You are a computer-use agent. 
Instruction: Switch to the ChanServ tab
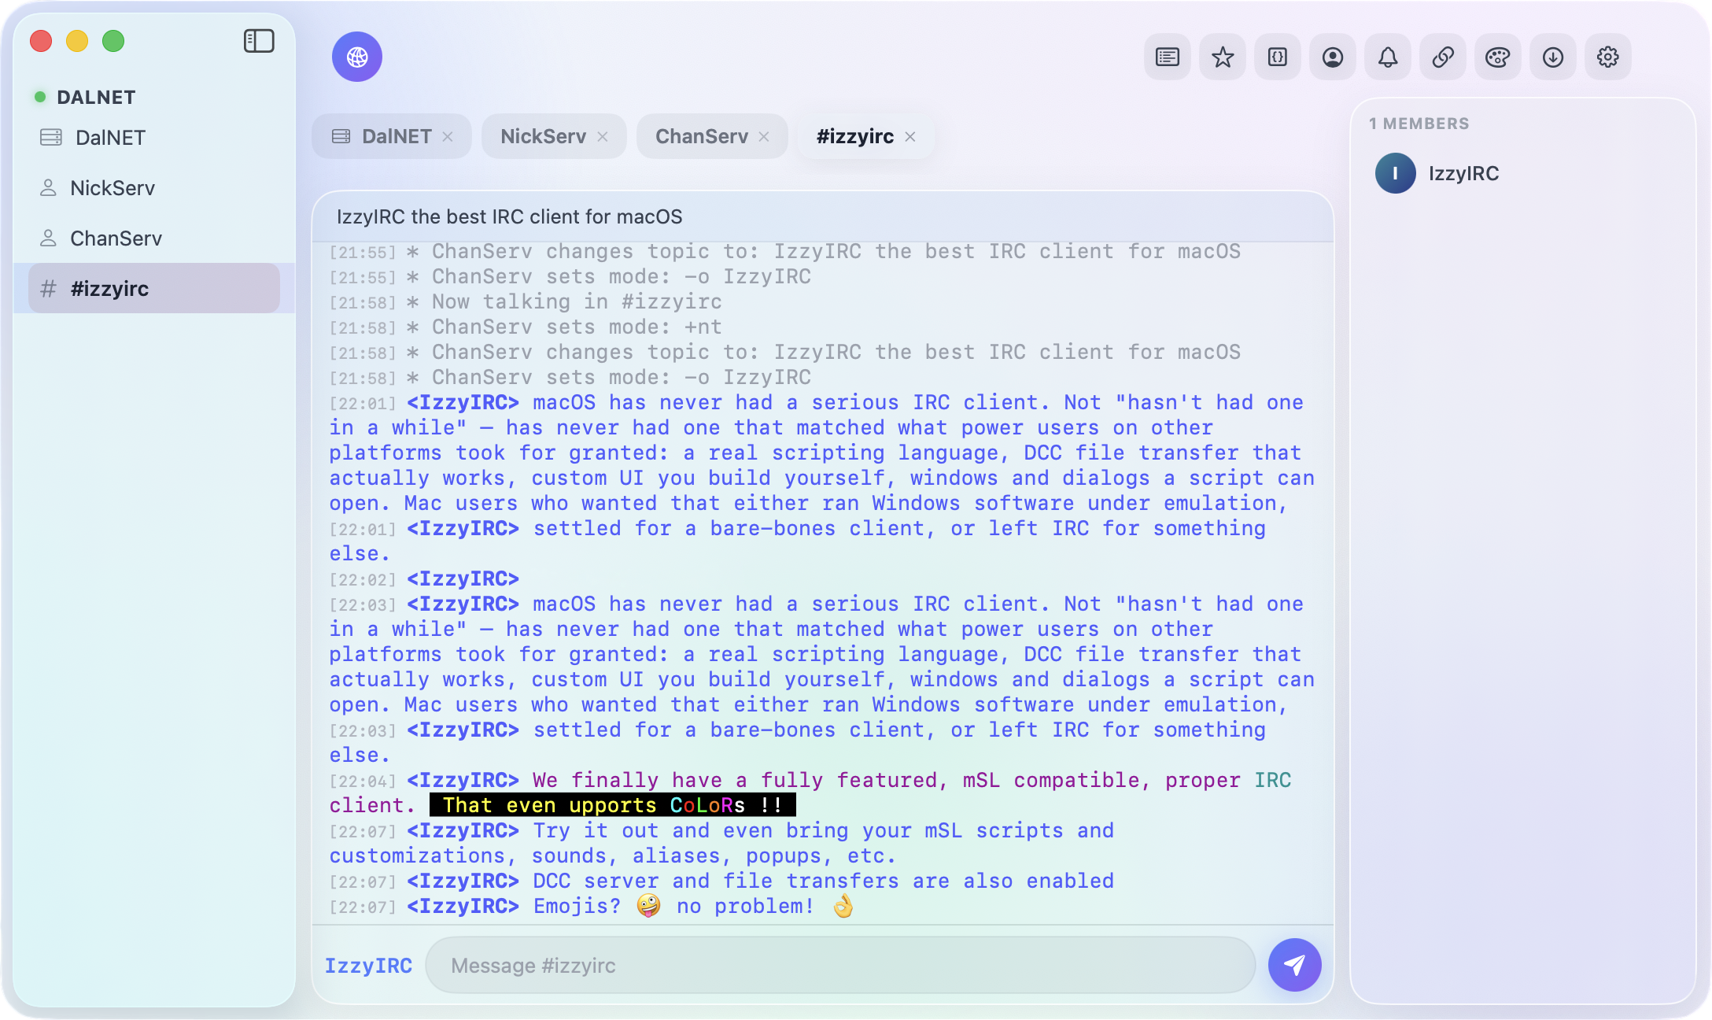click(x=712, y=137)
